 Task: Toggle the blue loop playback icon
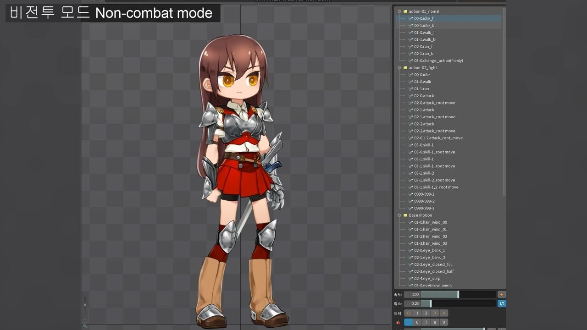click(x=502, y=303)
